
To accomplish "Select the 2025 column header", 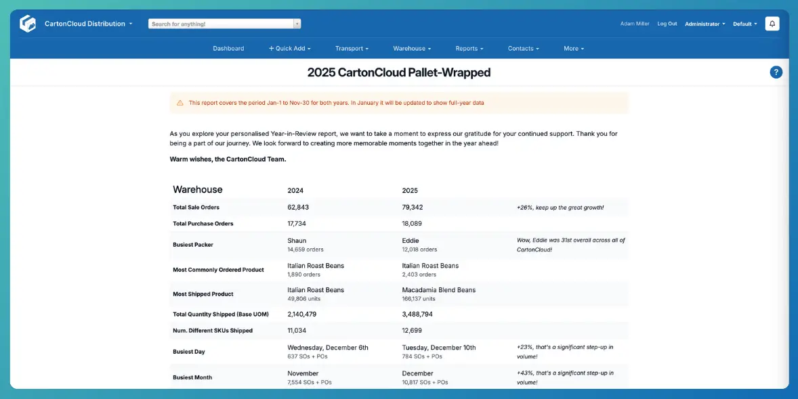I will (410, 191).
